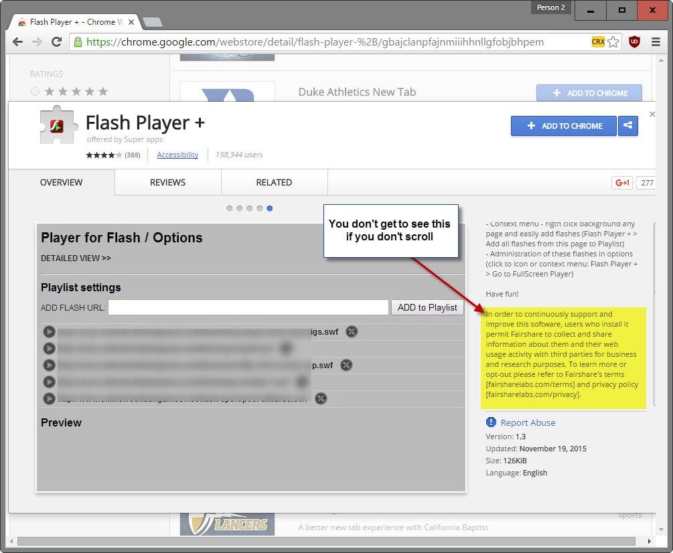The image size is (673, 553).
Task: Play the fourth playlist entry
Action: click(x=49, y=382)
